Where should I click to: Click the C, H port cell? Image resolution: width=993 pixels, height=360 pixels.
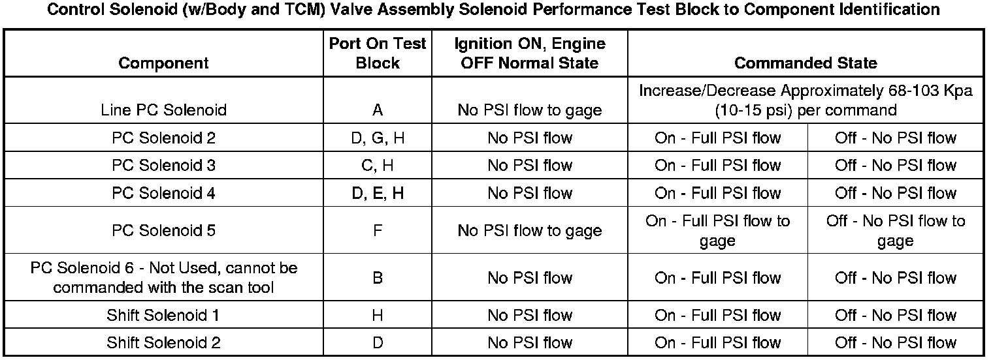[377, 166]
